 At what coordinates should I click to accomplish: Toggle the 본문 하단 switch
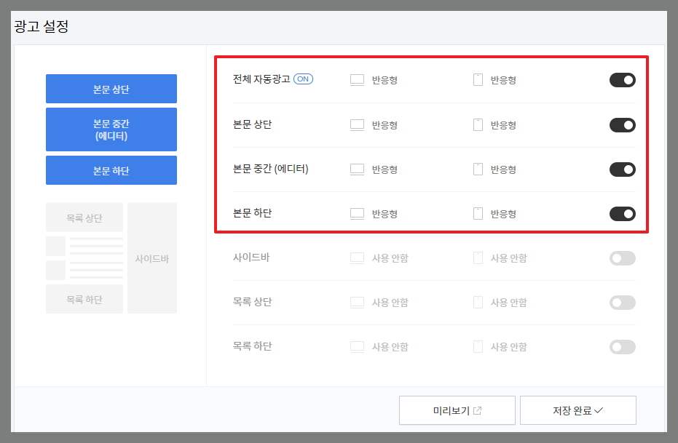(622, 214)
